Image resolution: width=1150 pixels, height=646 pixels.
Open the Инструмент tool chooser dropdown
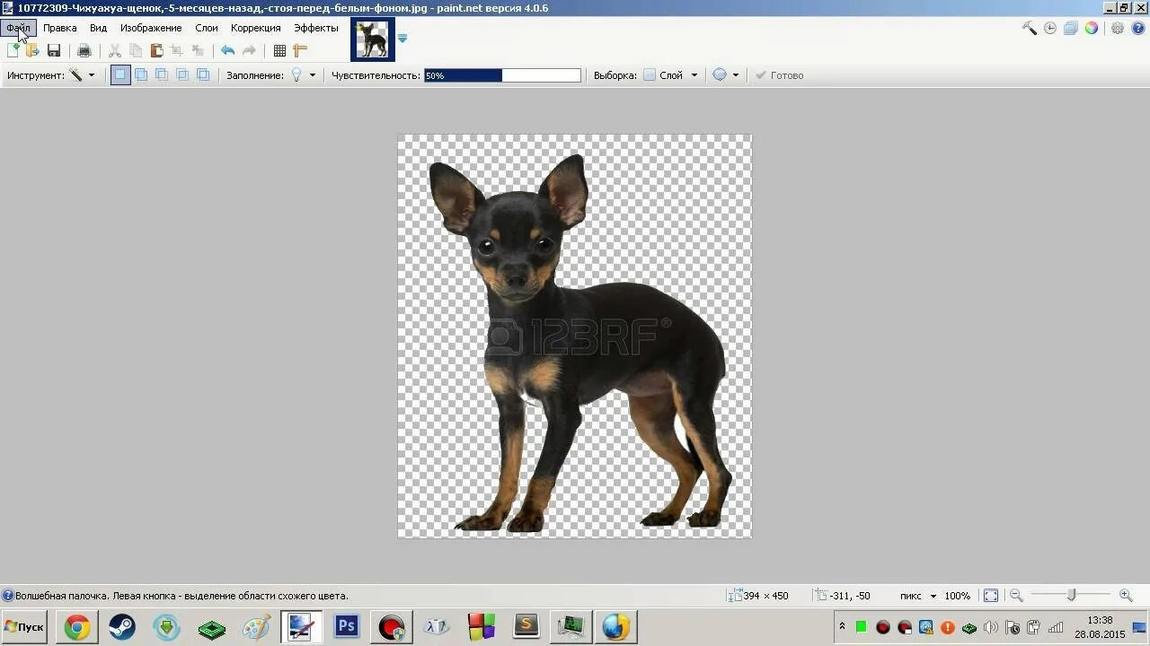click(83, 75)
